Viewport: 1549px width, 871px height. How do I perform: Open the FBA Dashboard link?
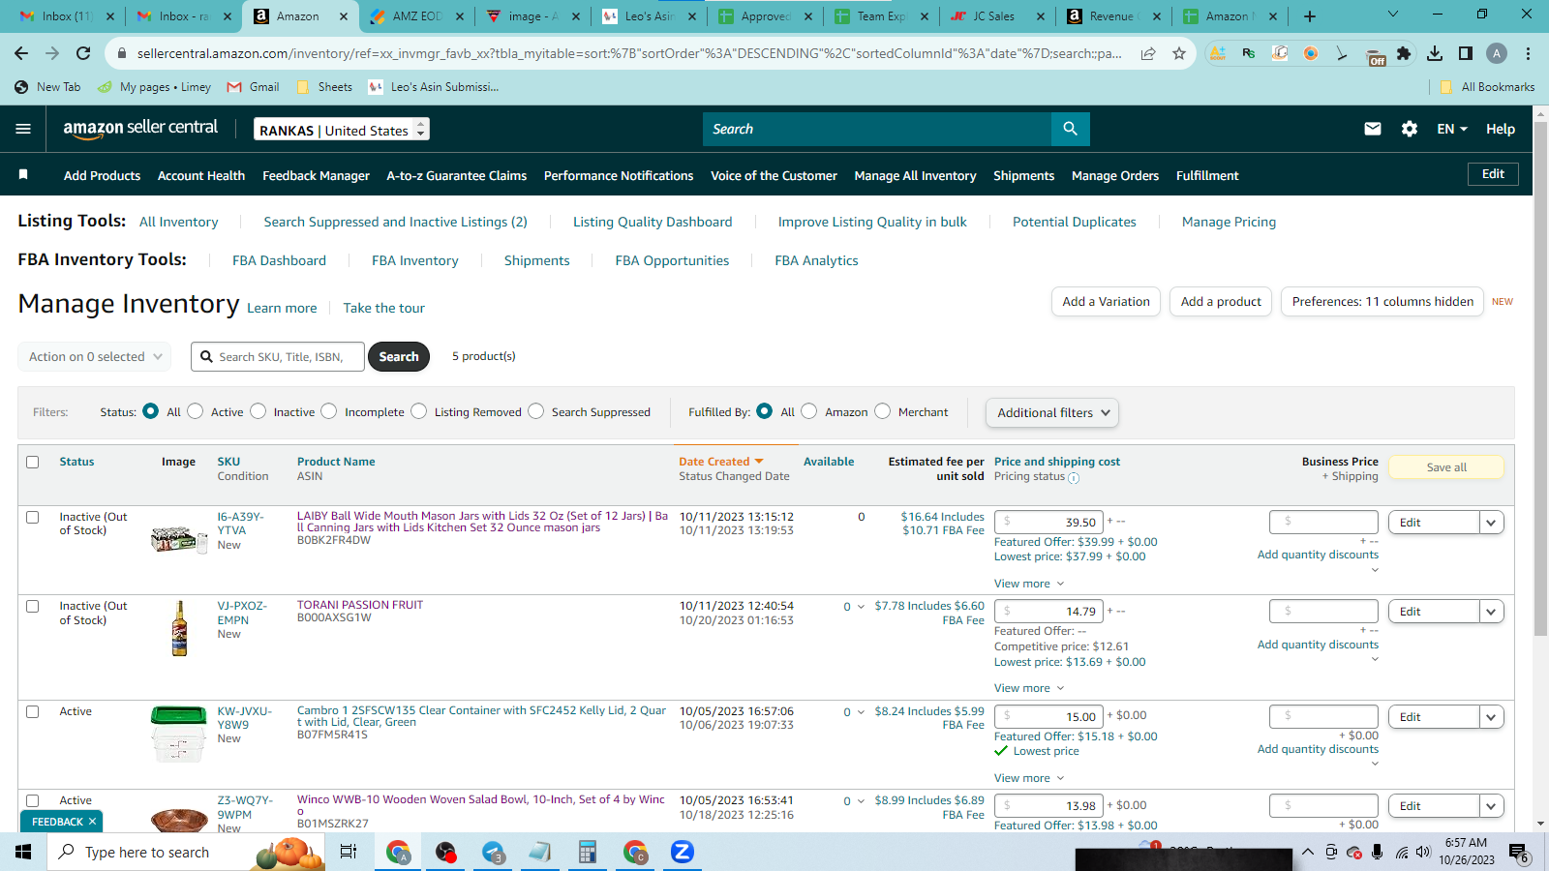(279, 260)
